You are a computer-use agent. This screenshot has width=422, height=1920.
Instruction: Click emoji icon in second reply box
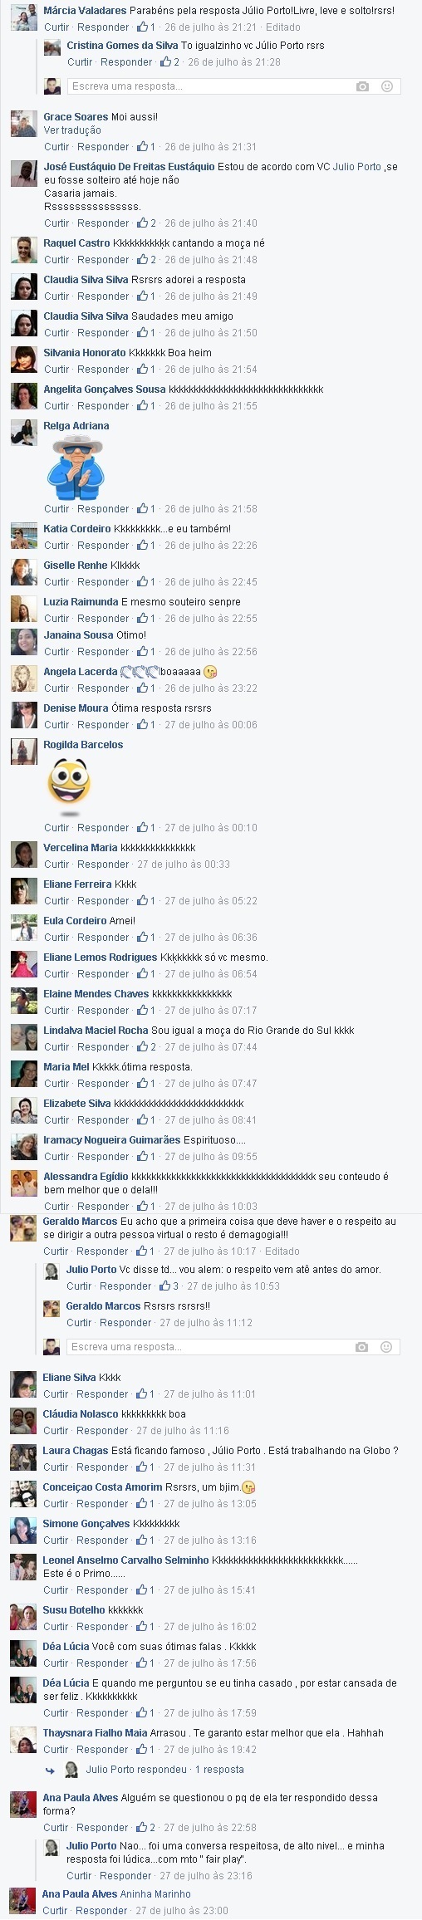coord(385,1347)
